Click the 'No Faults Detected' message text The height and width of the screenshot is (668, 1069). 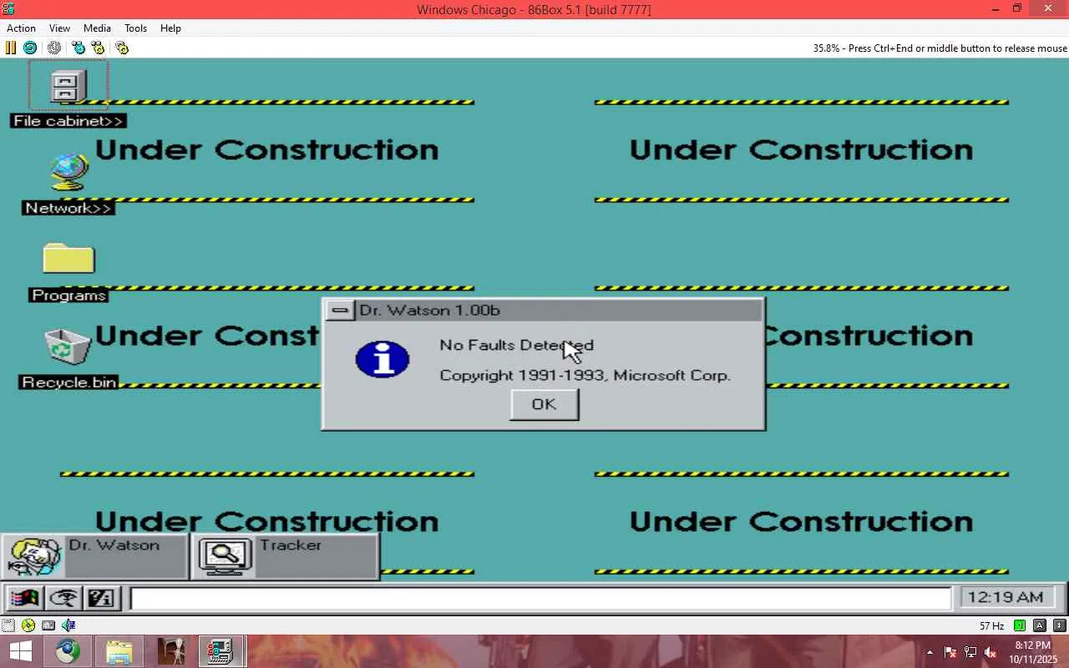[516, 345]
